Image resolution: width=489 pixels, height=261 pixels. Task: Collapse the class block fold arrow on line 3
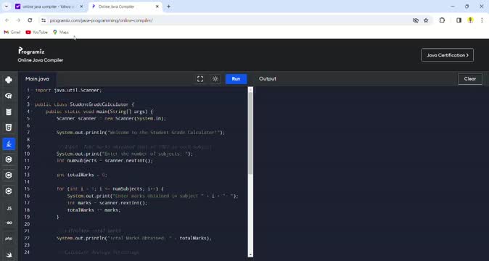pyautogui.click(x=32, y=104)
